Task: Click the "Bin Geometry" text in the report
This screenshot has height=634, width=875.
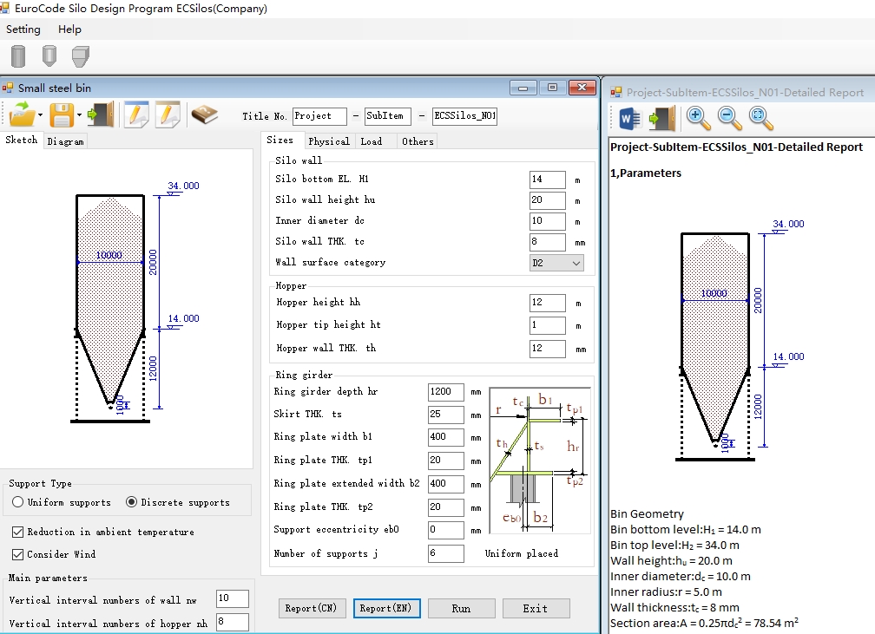Action: pyautogui.click(x=647, y=513)
